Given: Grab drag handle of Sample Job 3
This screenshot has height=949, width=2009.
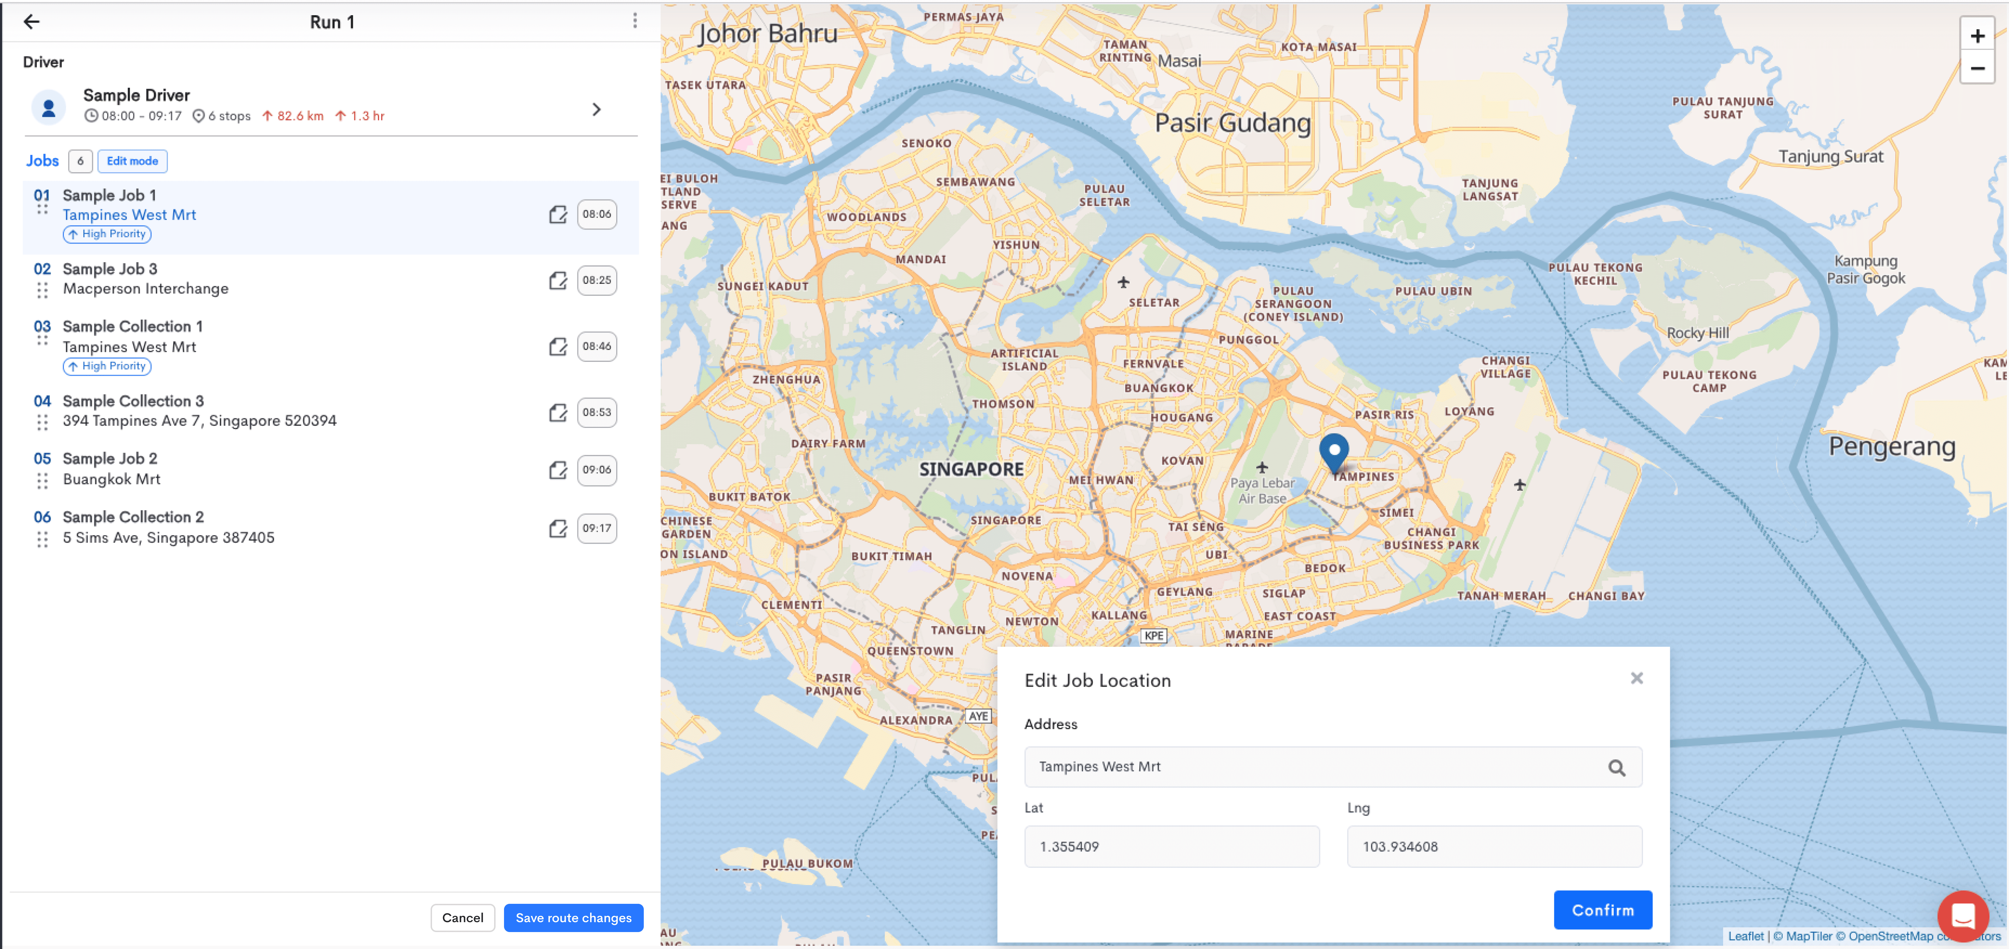Looking at the screenshot, I should pyautogui.click(x=42, y=290).
